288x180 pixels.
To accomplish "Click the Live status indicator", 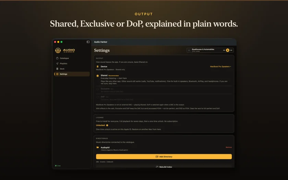I will (x=58, y=166).
